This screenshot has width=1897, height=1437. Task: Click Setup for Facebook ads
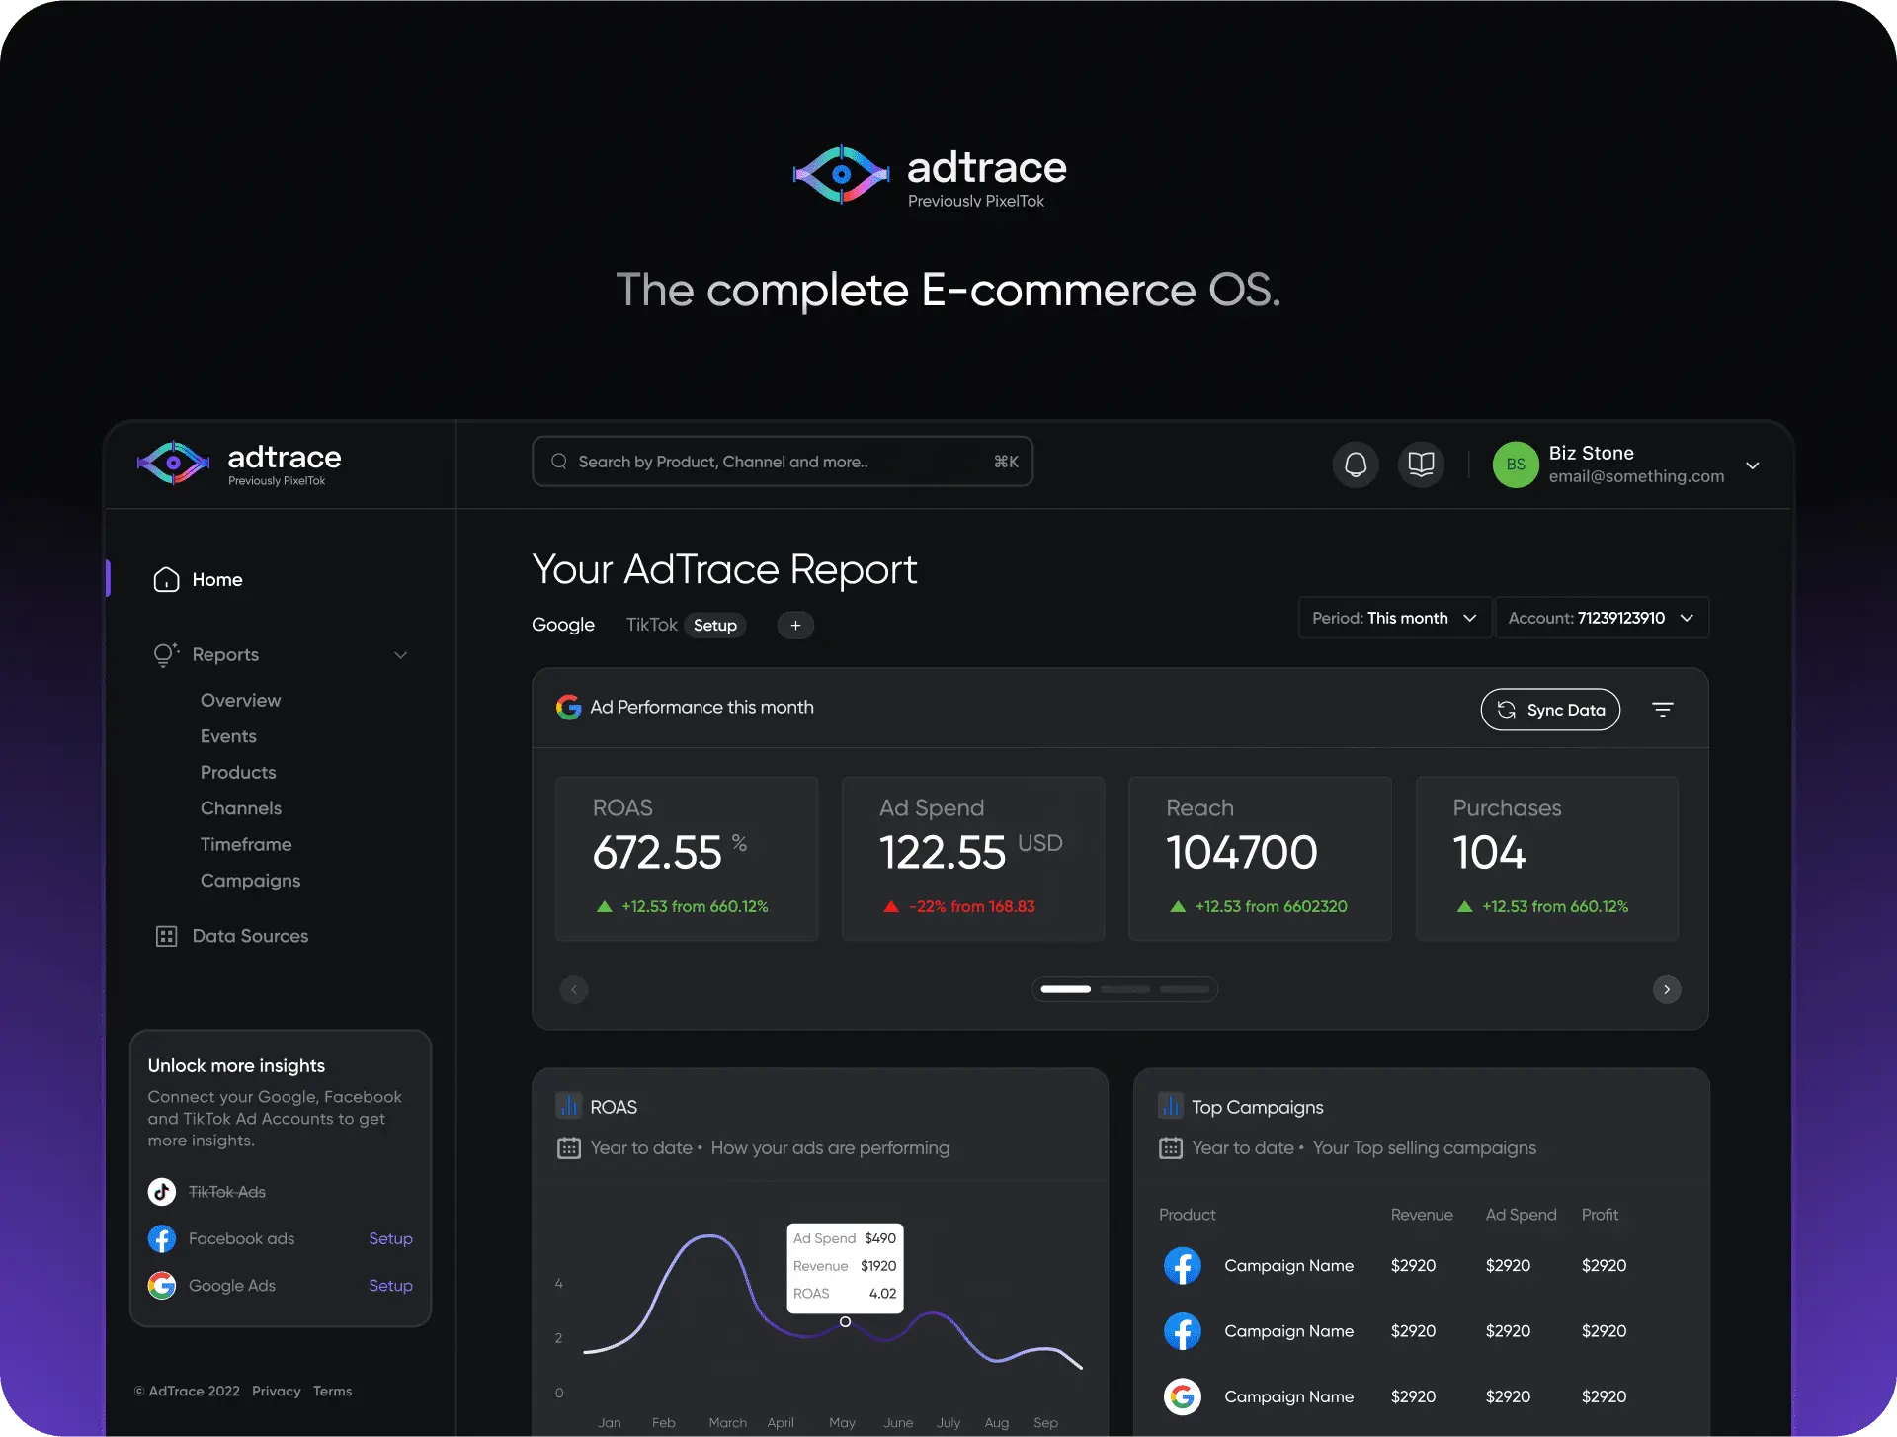coord(390,1238)
